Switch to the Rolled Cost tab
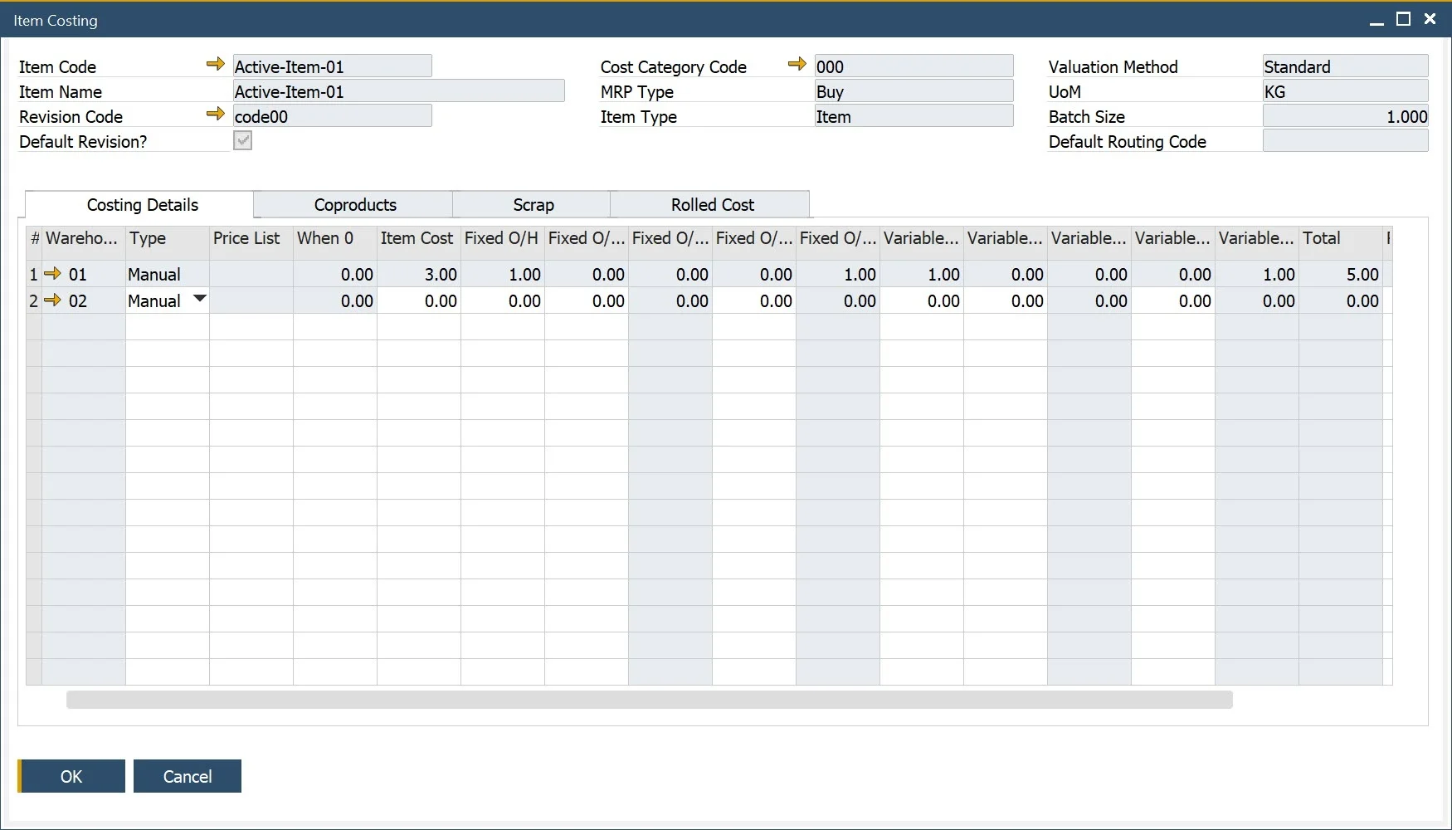 click(x=711, y=204)
